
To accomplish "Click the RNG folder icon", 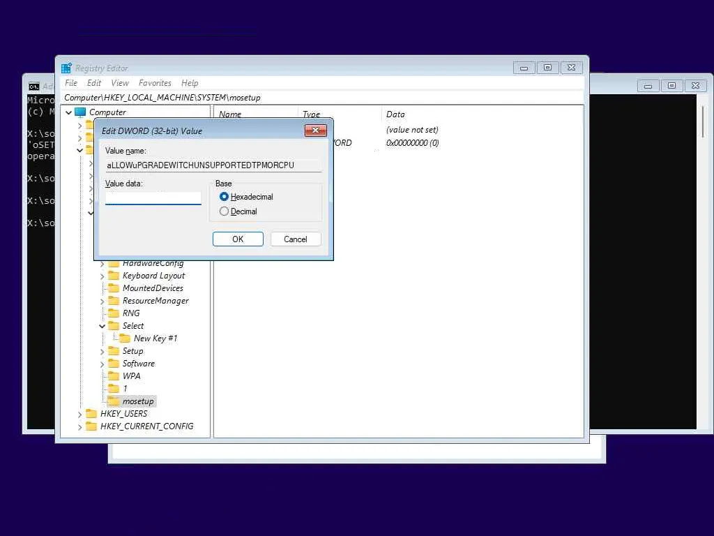I will coord(114,313).
